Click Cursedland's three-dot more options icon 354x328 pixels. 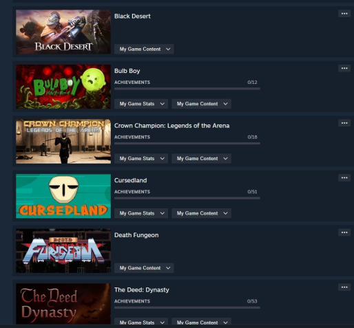pos(344,178)
